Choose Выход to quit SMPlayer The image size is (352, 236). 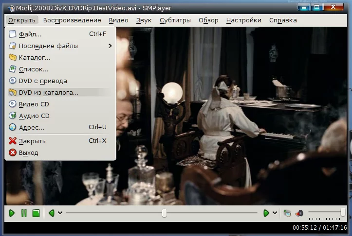tap(60, 152)
